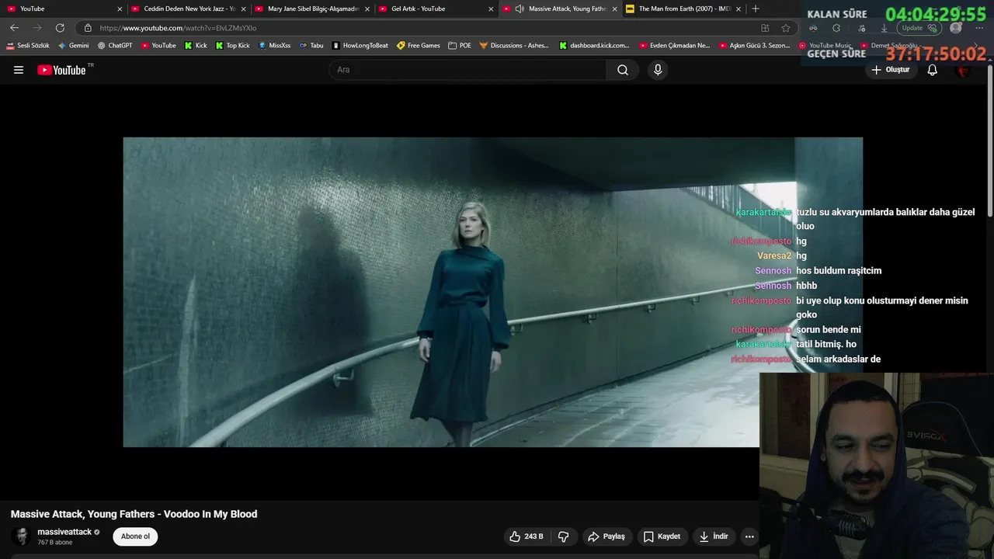This screenshot has width=994, height=559.
Task: Open the YouTube guide hamburger menu
Action: 19,70
